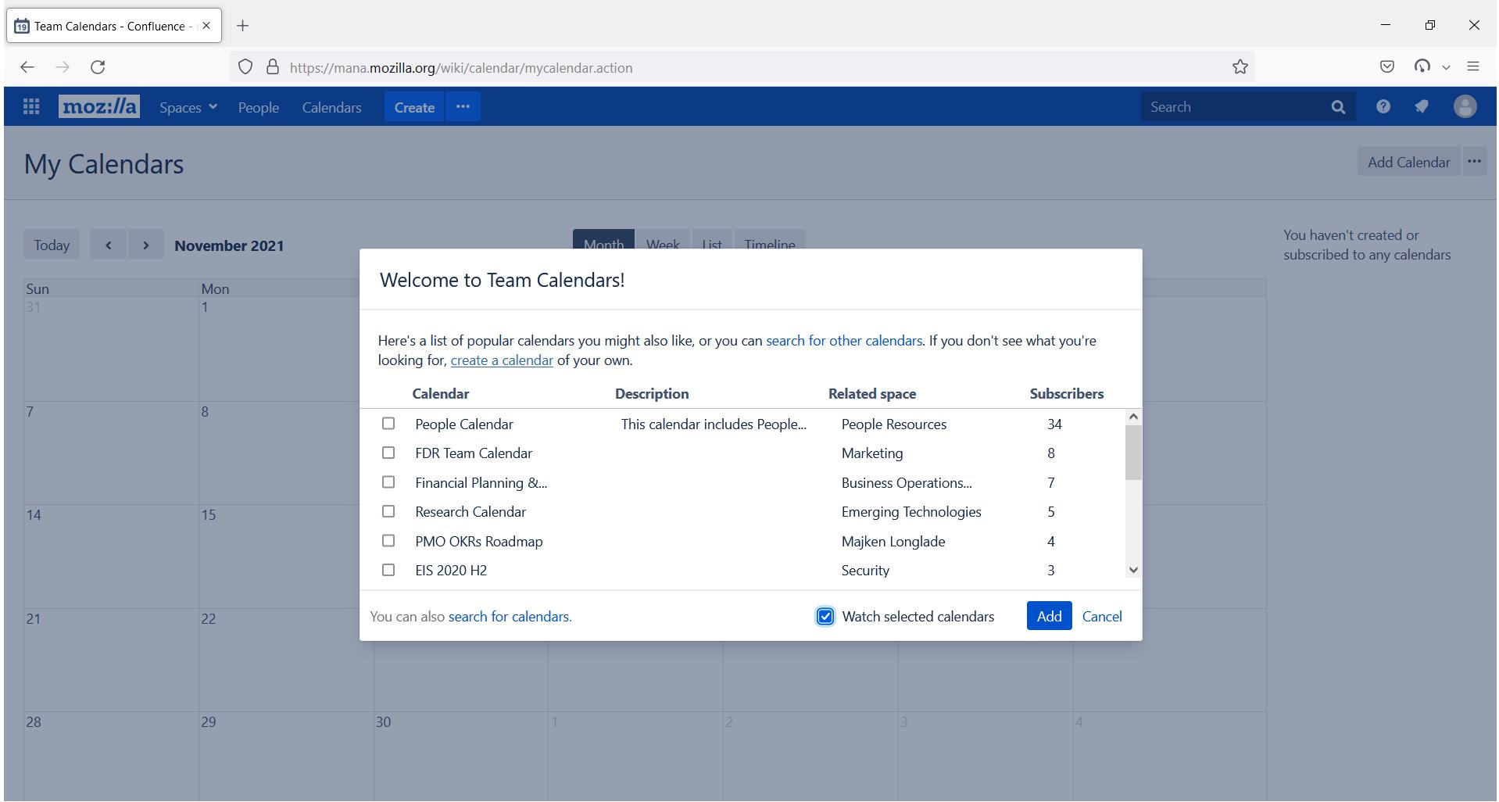The height and width of the screenshot is (802, 1499).
Task: Open the notifications rocket icon
Action: 1422,107
